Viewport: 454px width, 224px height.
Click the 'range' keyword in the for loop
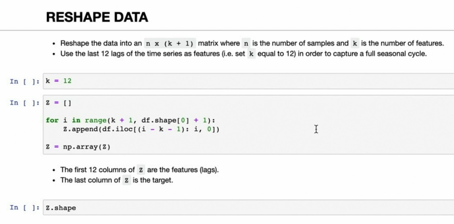94,120
